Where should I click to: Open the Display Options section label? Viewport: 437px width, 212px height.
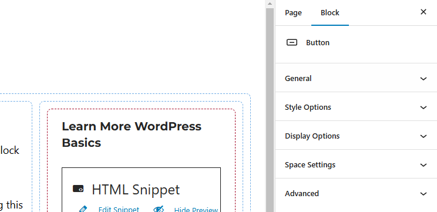[312, 136]
